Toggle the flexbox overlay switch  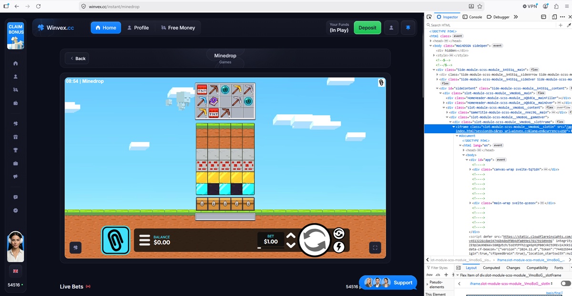pos(566,283)
